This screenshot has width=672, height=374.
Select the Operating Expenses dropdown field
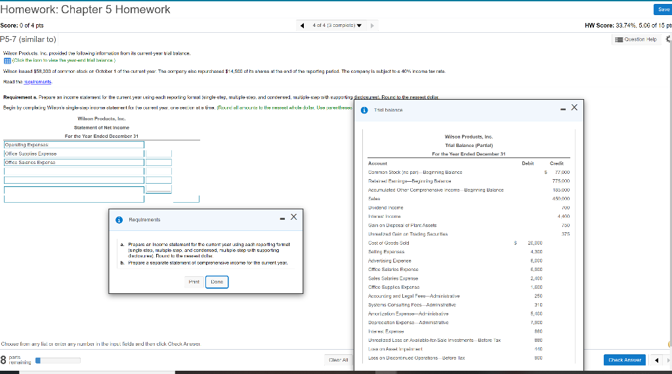tap(74, 145)
